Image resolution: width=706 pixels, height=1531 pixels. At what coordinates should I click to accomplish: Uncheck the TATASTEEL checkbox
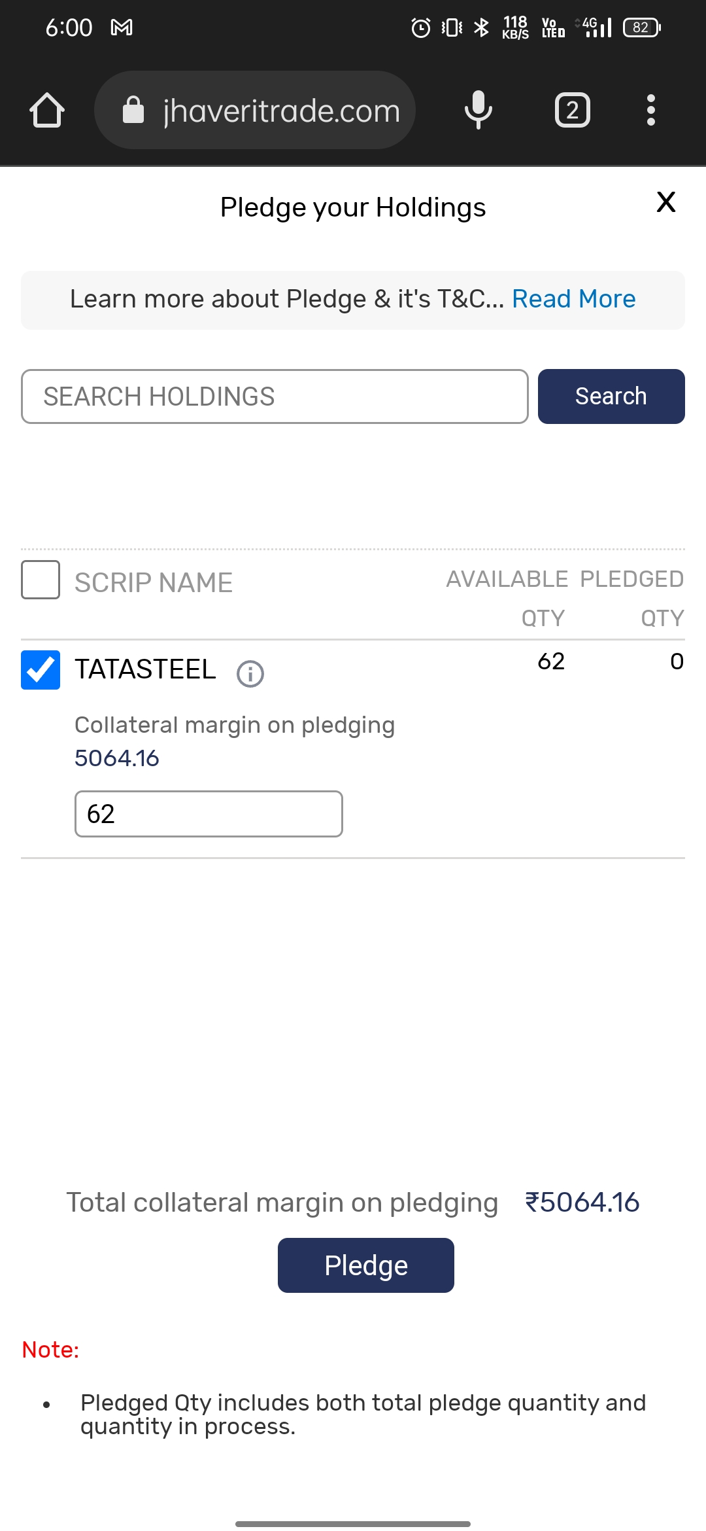[41, 670]
